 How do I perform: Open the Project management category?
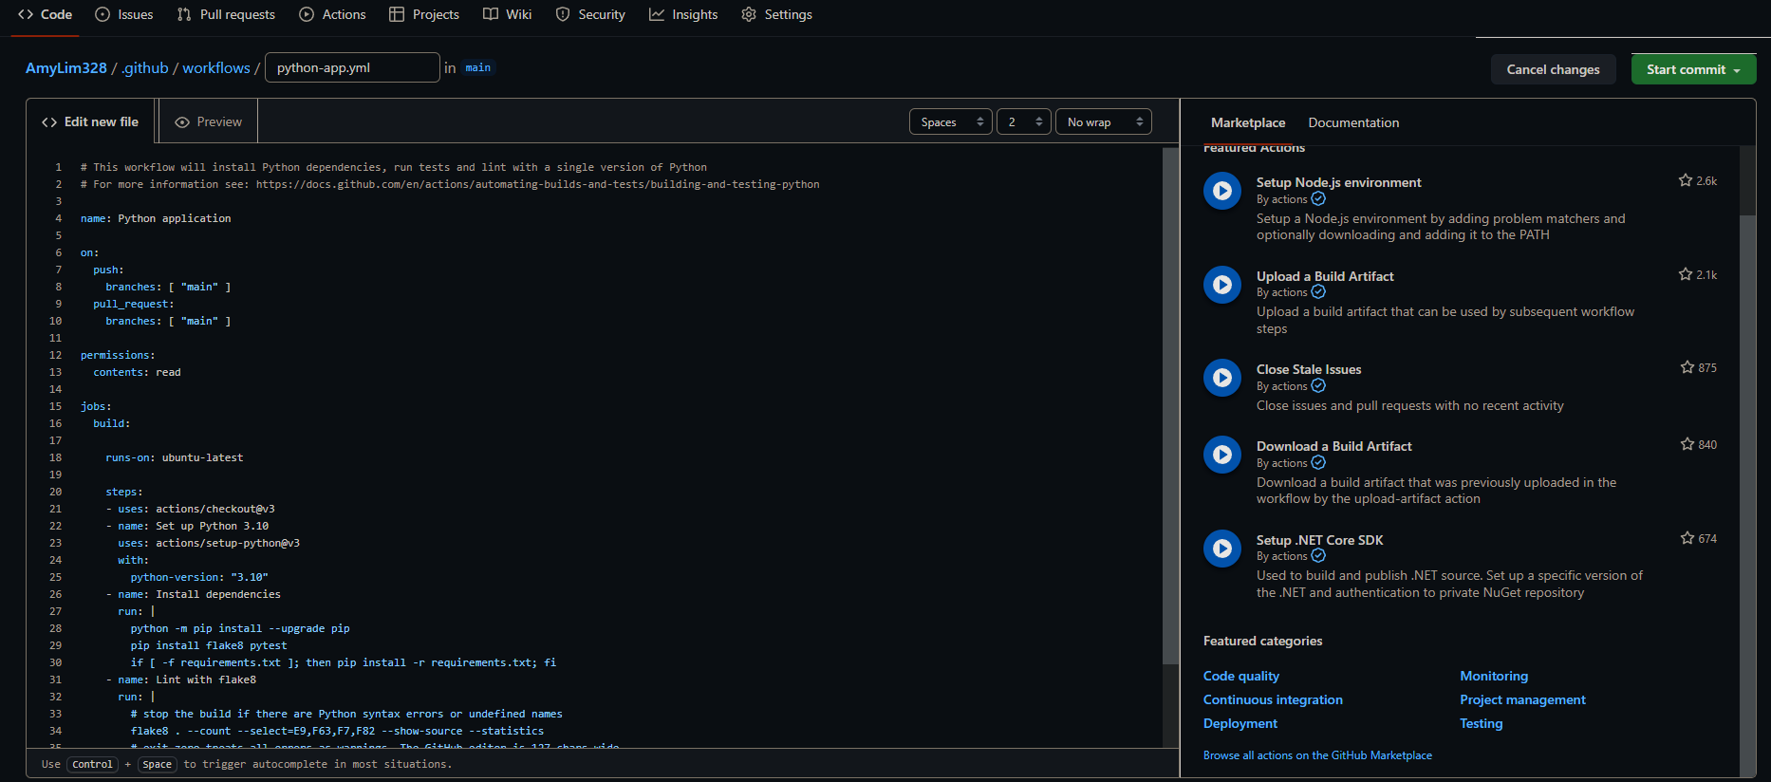(x=1522, y=699)
